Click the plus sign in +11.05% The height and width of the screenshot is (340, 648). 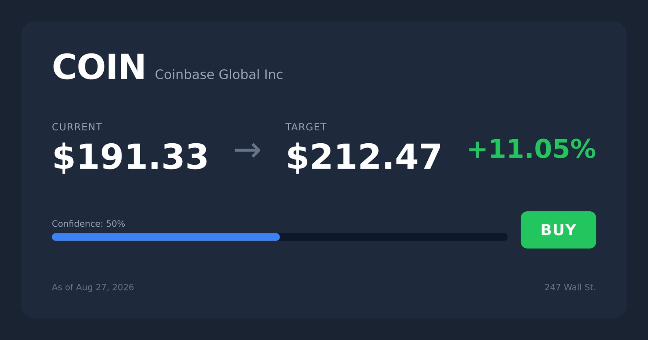pos(477,150)
